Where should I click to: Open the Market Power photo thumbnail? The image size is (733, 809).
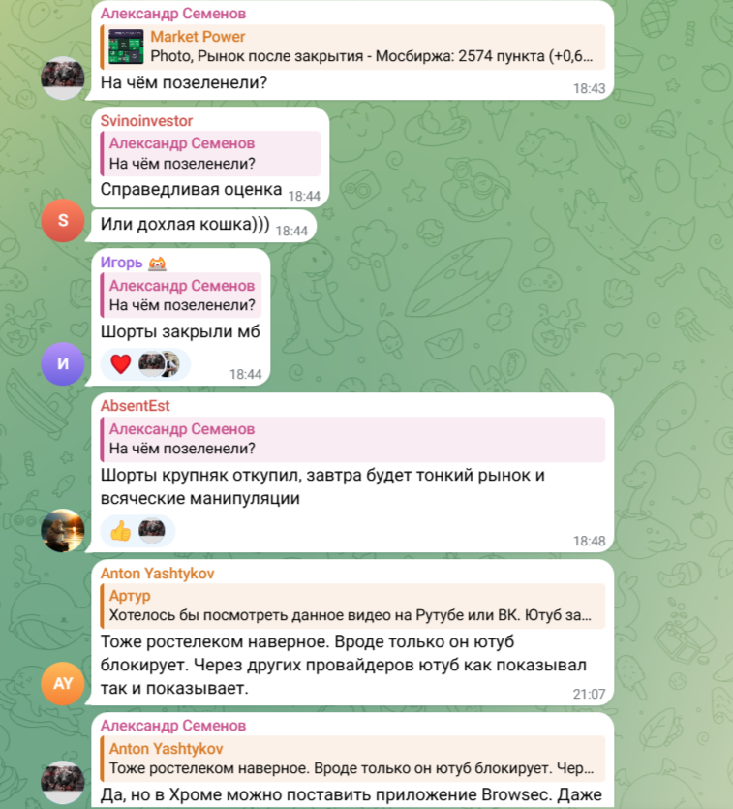tap(126, 47)
